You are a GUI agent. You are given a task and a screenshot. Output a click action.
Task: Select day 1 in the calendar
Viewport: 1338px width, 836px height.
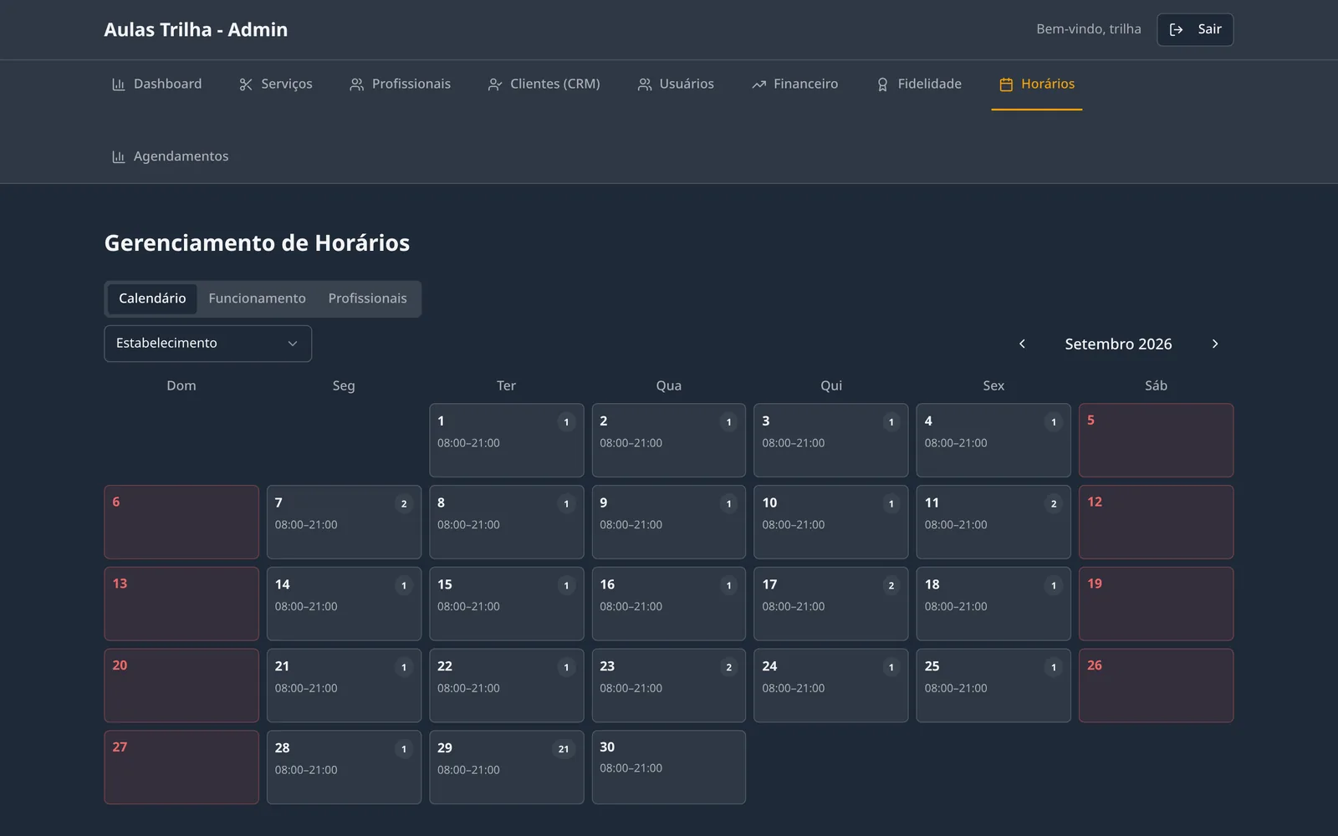507,441
